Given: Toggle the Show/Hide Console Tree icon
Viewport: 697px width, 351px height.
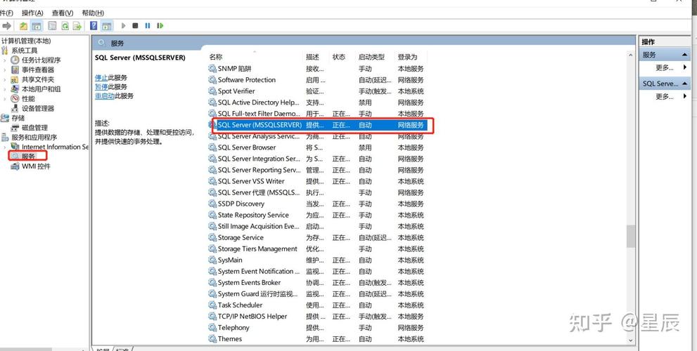Looking at the screenshot, I should pyautogui.click(x=37, y=26).
